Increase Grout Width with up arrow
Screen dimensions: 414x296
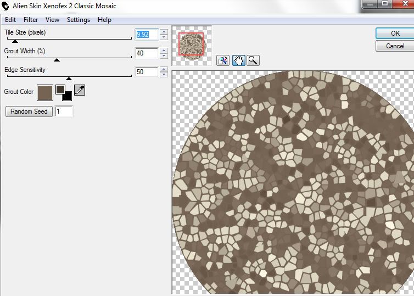click(164, 51)
